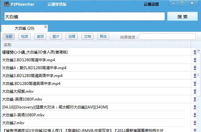The height and width of the screenshot is (132, 201).
Task: Focus the 结果搜索 filter input field
Action: point(167,37)
